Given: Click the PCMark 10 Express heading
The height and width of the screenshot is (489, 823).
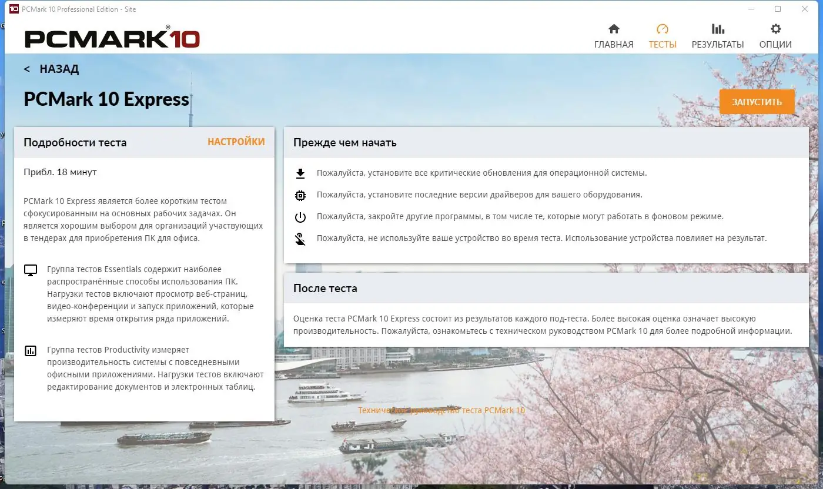Looking at the screenshot, I should point(106,99).
